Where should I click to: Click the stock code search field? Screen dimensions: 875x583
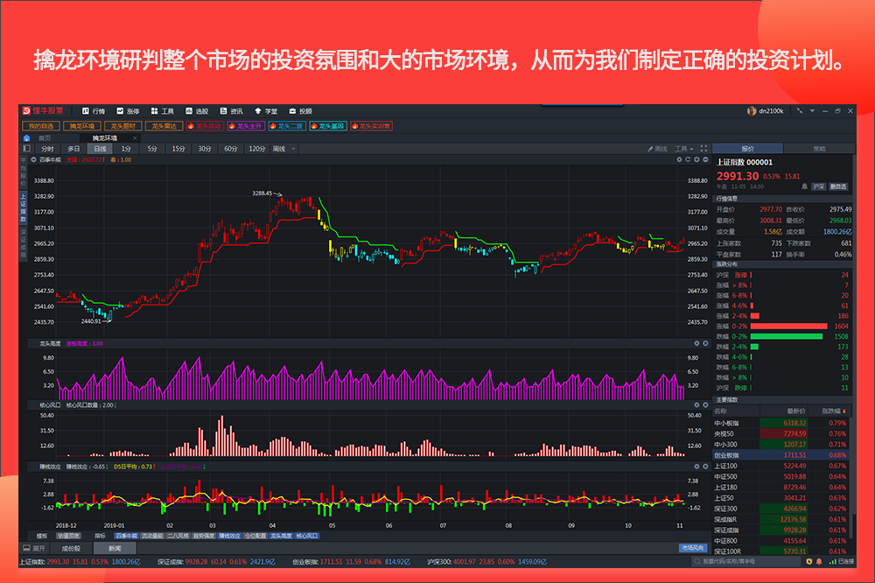coord(746,561)
